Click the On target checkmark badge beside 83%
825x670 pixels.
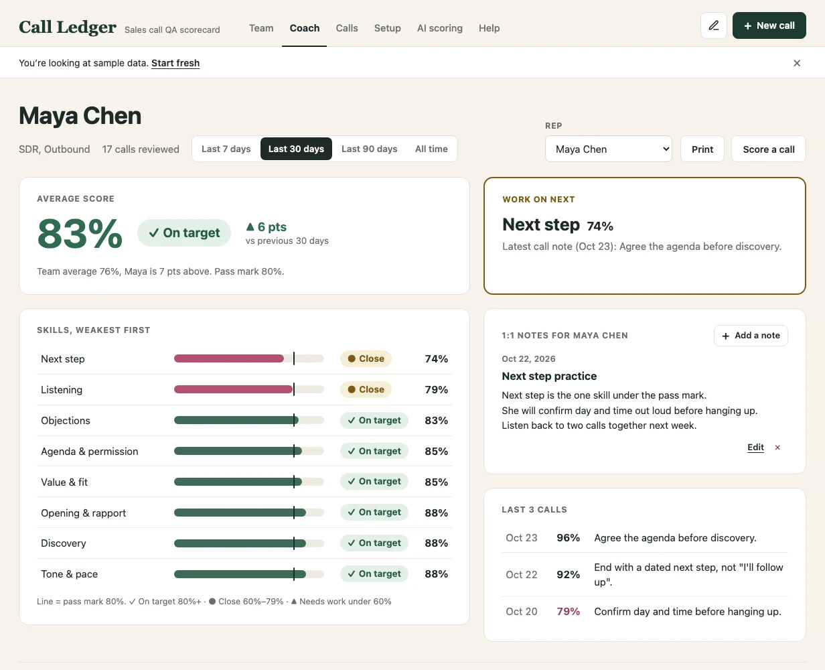click(x=184, y=233)
